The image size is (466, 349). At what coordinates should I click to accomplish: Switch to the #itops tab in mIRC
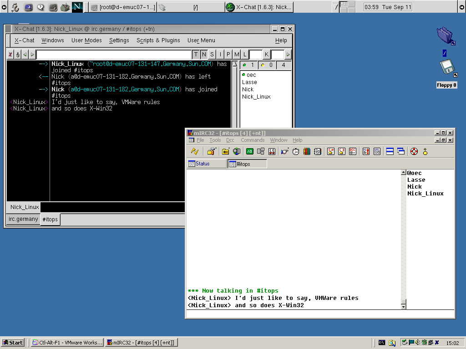pyautogui.click(x=247, y=164)
